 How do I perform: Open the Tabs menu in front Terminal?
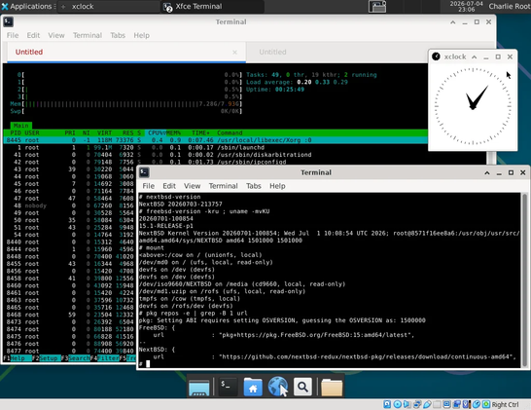click(253, 186)
